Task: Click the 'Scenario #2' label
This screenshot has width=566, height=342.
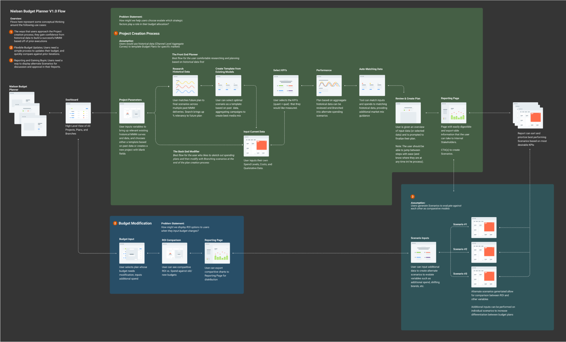Action: pyautogui.click(x=460, y=249)
